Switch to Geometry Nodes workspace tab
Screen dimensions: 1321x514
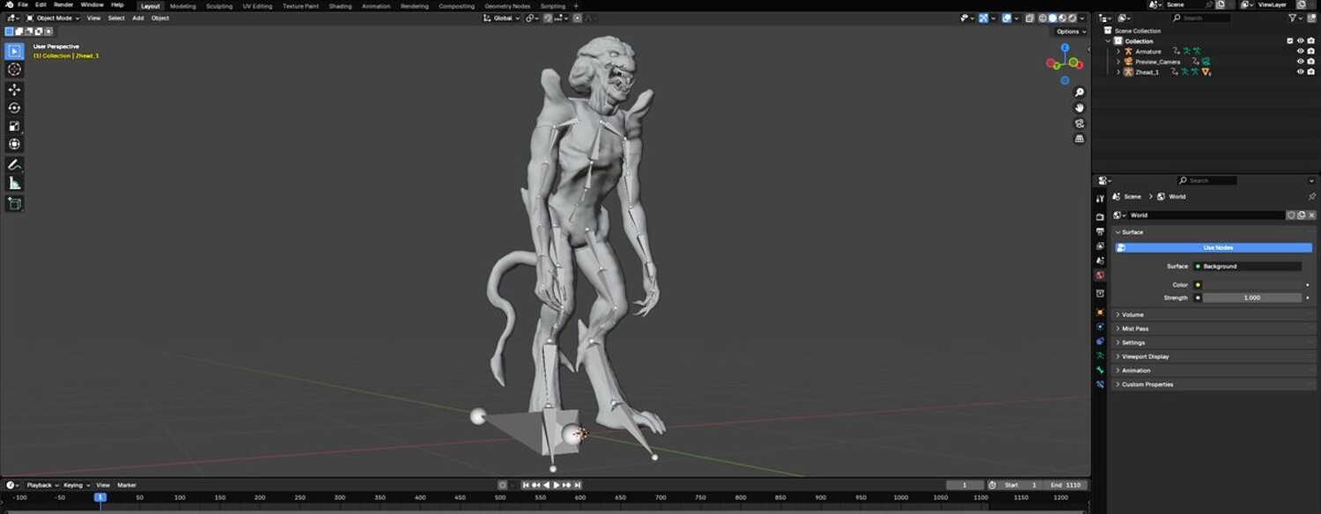click(x=507, y=6)
